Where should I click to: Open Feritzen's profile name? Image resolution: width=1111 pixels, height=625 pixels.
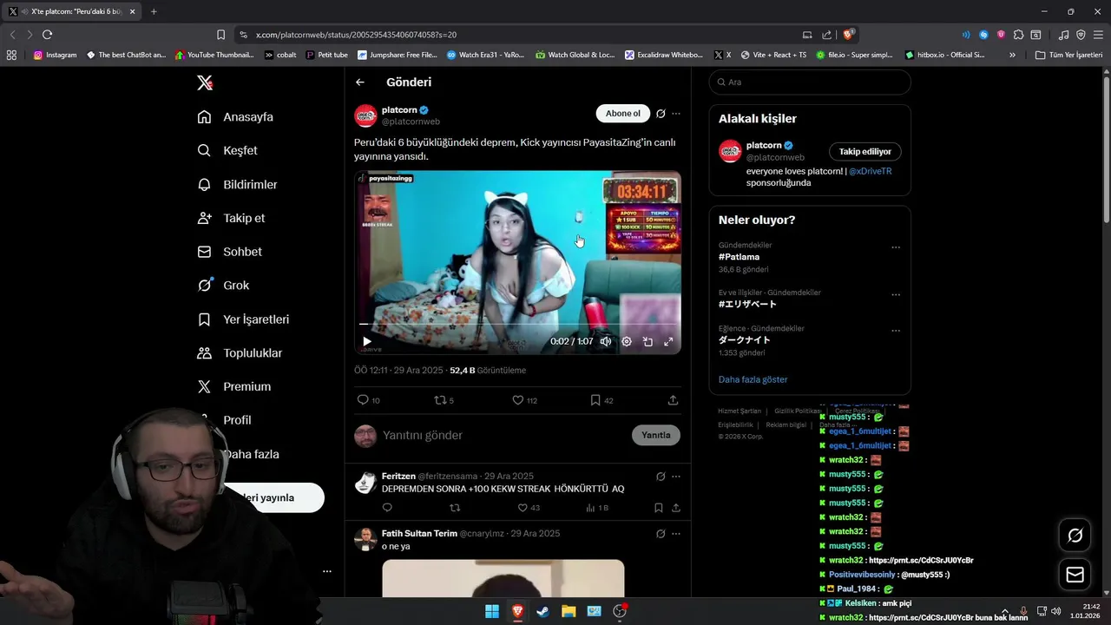(x=398, y=477)
